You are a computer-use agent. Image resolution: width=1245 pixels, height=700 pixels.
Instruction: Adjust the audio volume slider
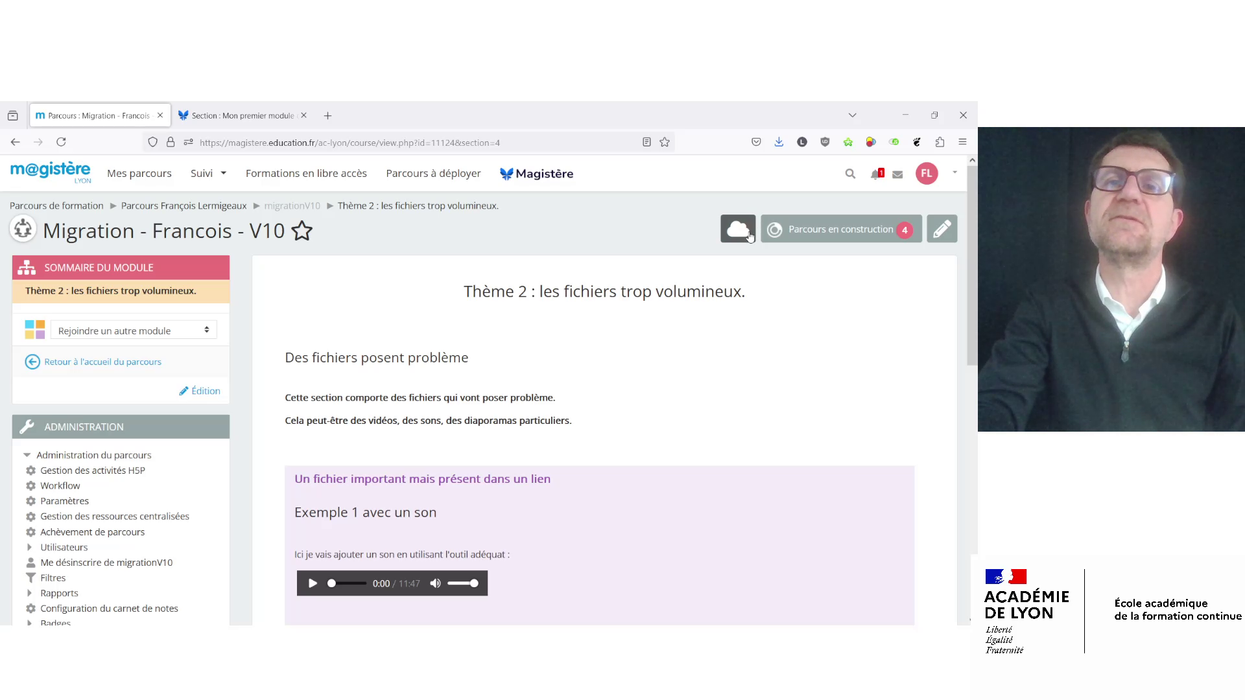click(x=464, y=583)
